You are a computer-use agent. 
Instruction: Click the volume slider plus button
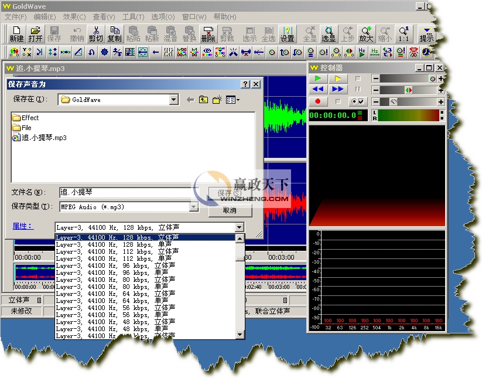tap(440, 79)
